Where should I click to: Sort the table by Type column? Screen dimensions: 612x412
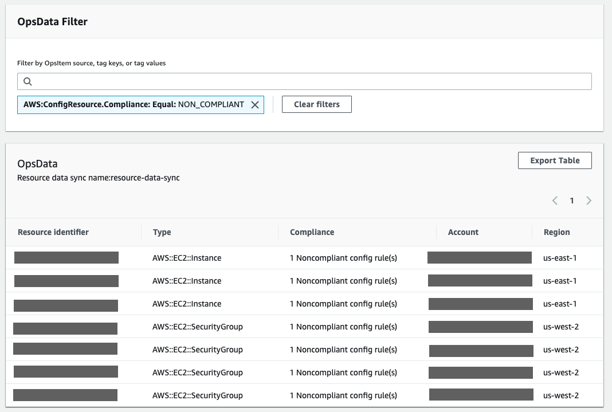point(162,232)
